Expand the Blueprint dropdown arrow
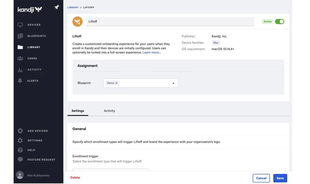 (173, 83)
